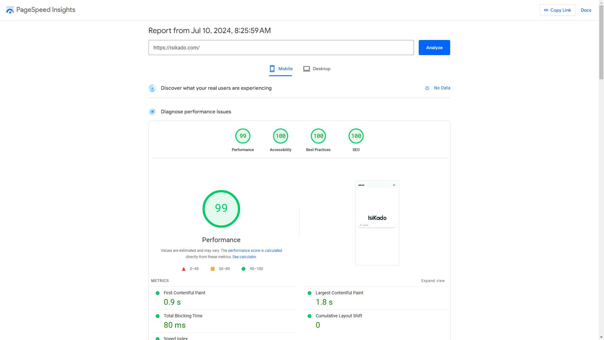
Task: Click the See calculator link
Action: click(x=244, y=257)
